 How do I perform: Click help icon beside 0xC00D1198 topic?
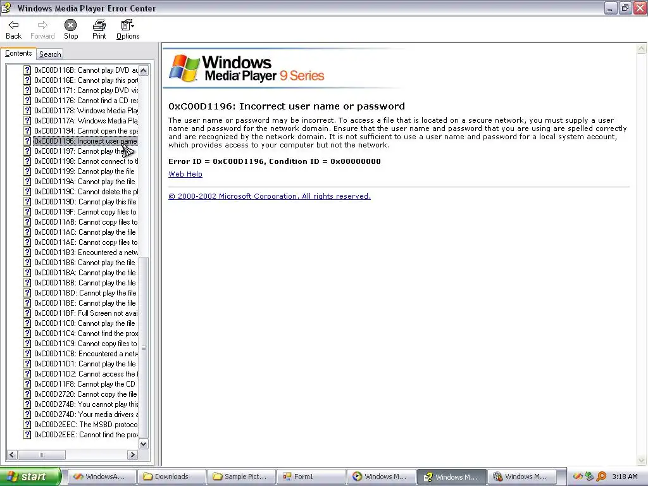click(x=27, y=161)
